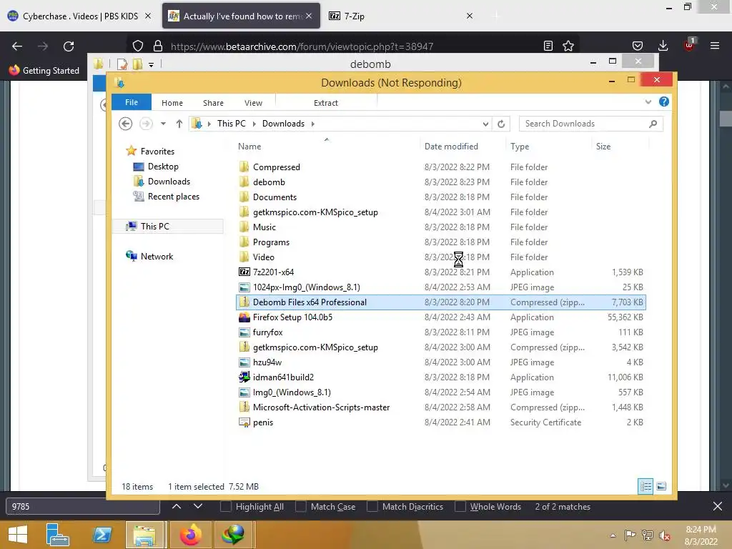
Task: Go up one folder level arrow
Action: pos(179,124)
